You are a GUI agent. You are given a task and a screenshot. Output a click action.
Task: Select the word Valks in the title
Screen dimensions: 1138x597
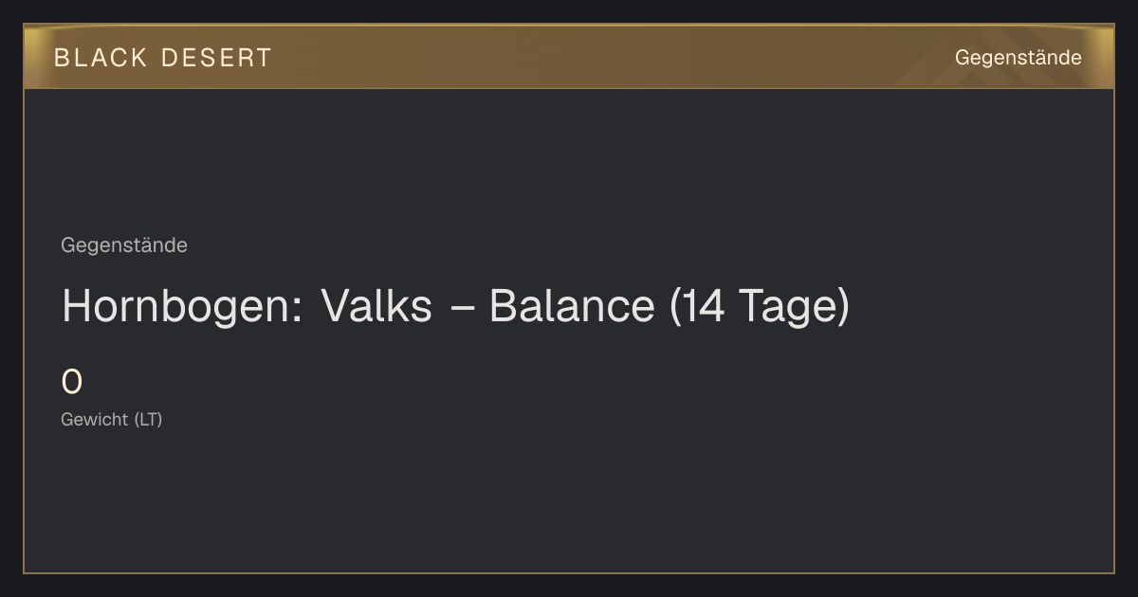pyautogui.click(x=376, y=306)
